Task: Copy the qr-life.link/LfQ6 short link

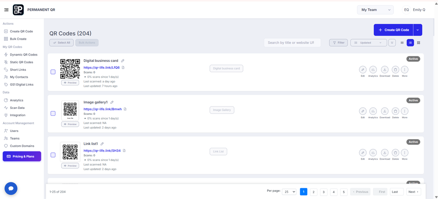Action: tap(123, 67)
